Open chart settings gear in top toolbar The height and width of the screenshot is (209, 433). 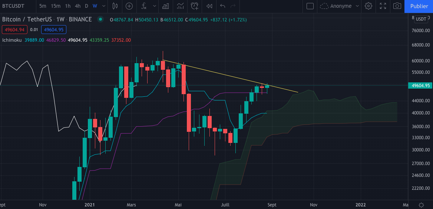click(x=368, y=6)
